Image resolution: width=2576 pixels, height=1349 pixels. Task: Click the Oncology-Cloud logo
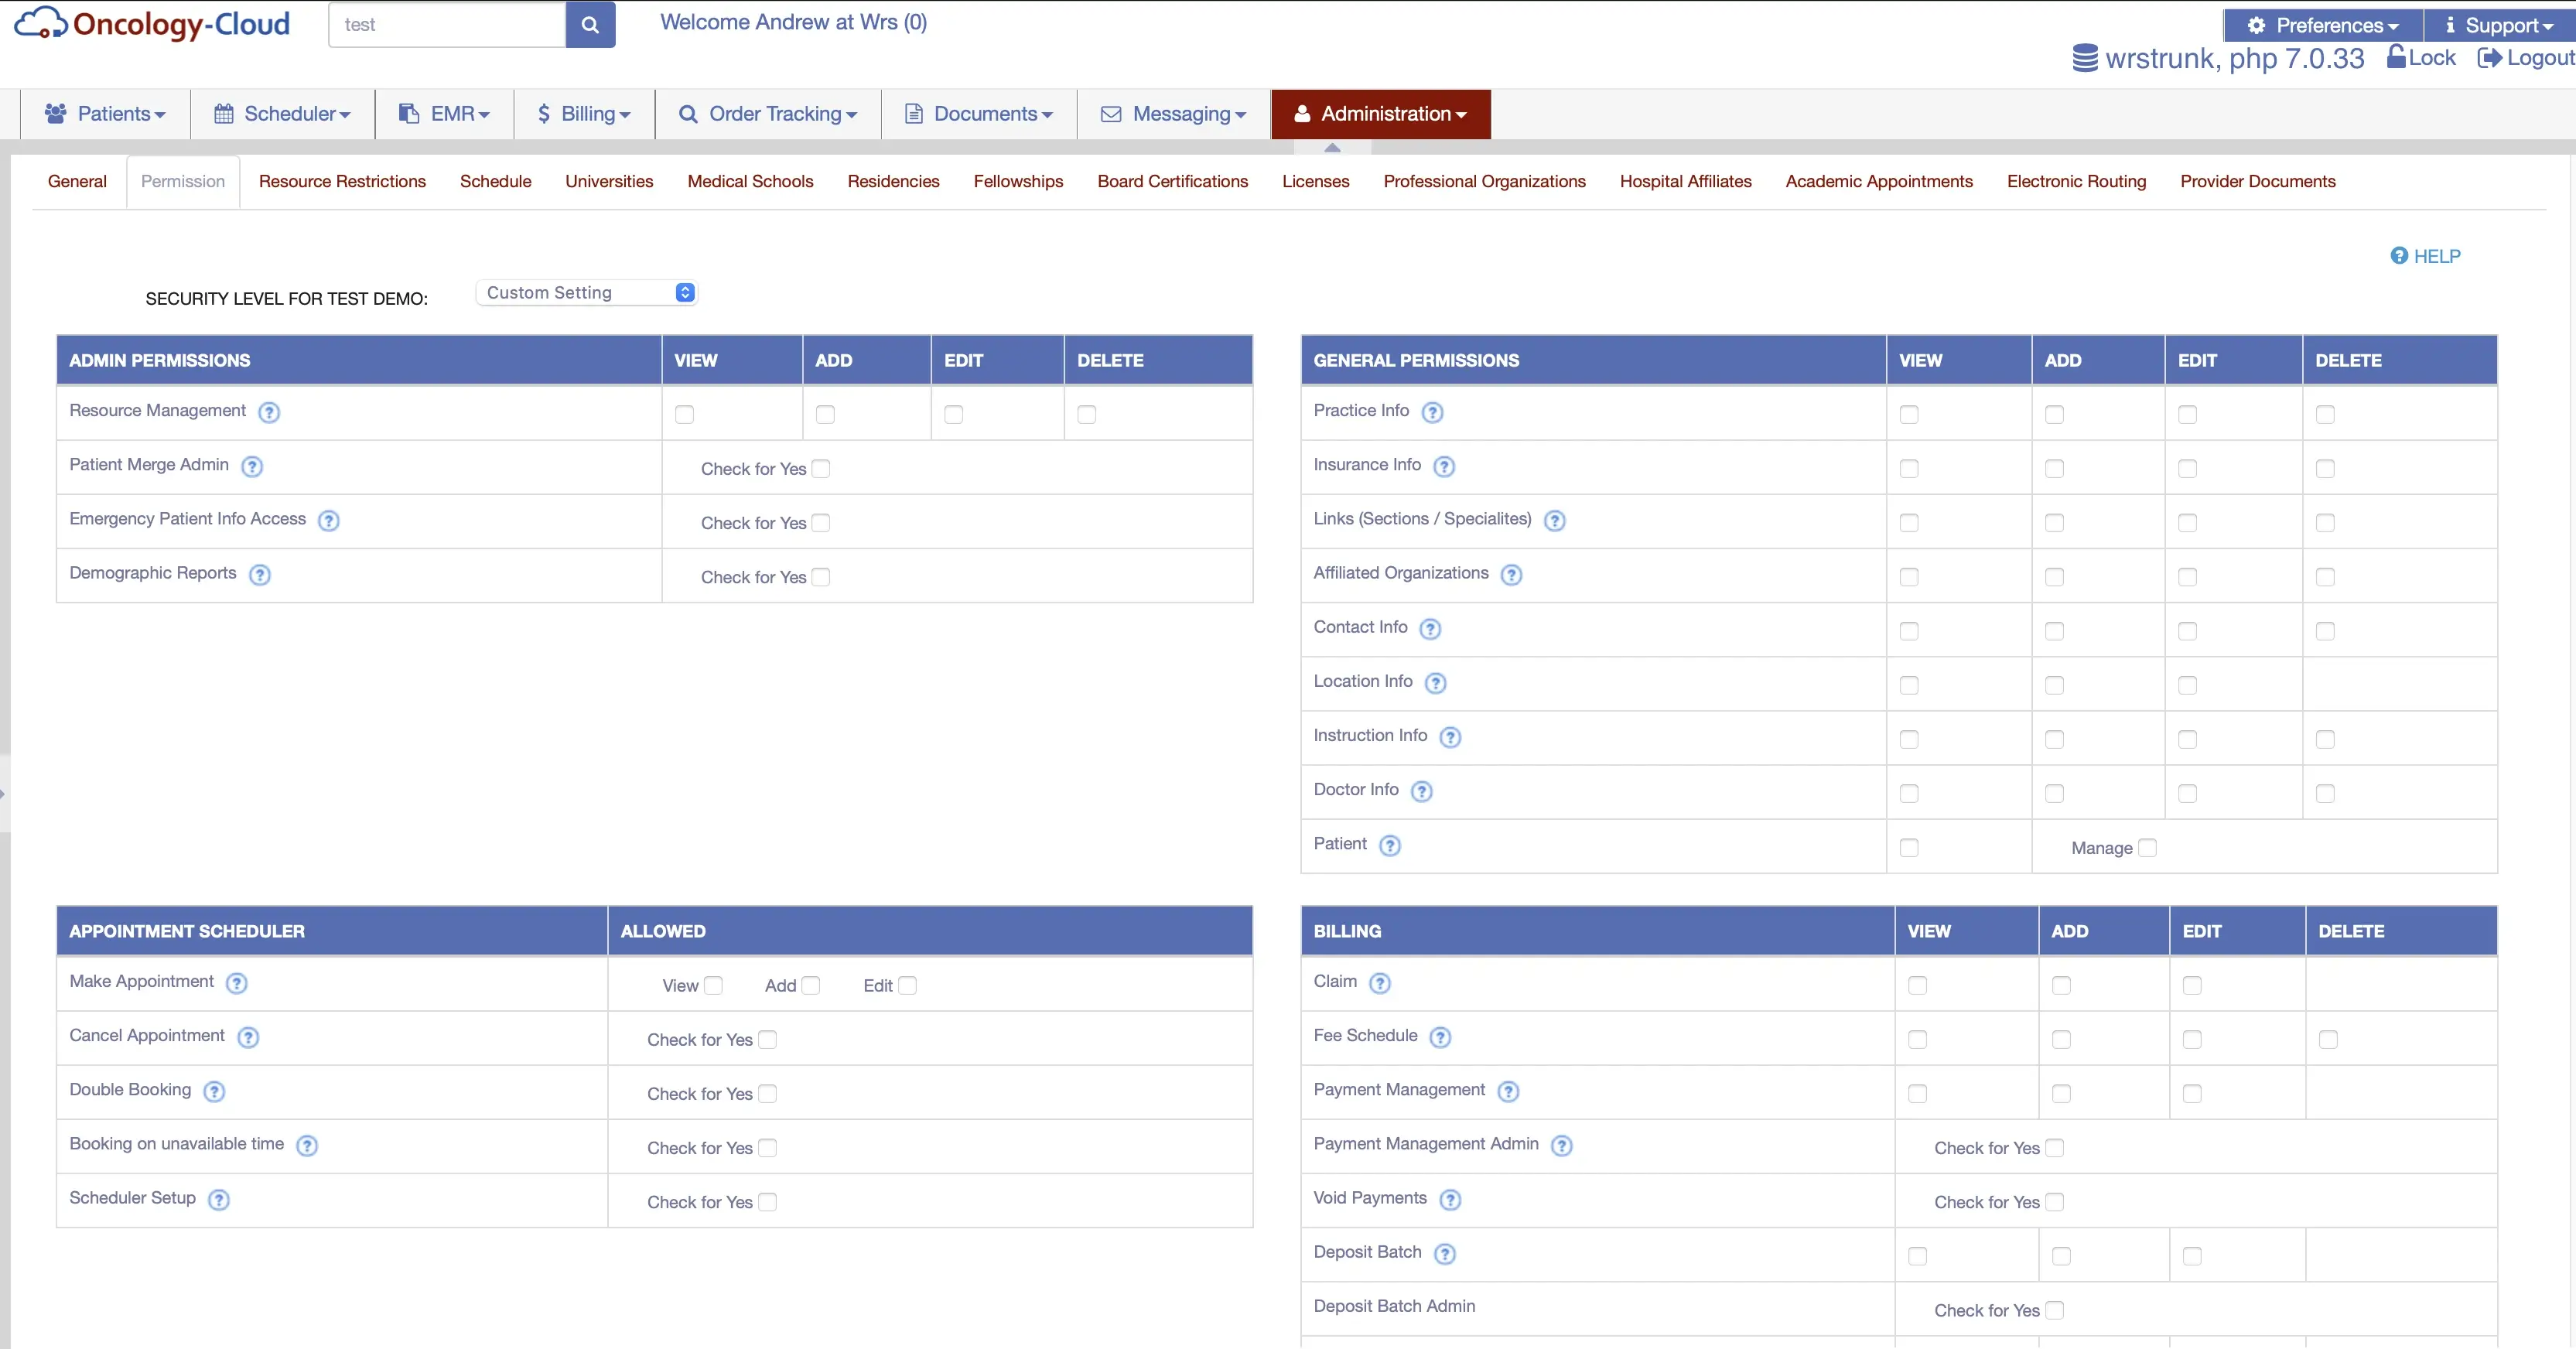[x=152, y=24]
